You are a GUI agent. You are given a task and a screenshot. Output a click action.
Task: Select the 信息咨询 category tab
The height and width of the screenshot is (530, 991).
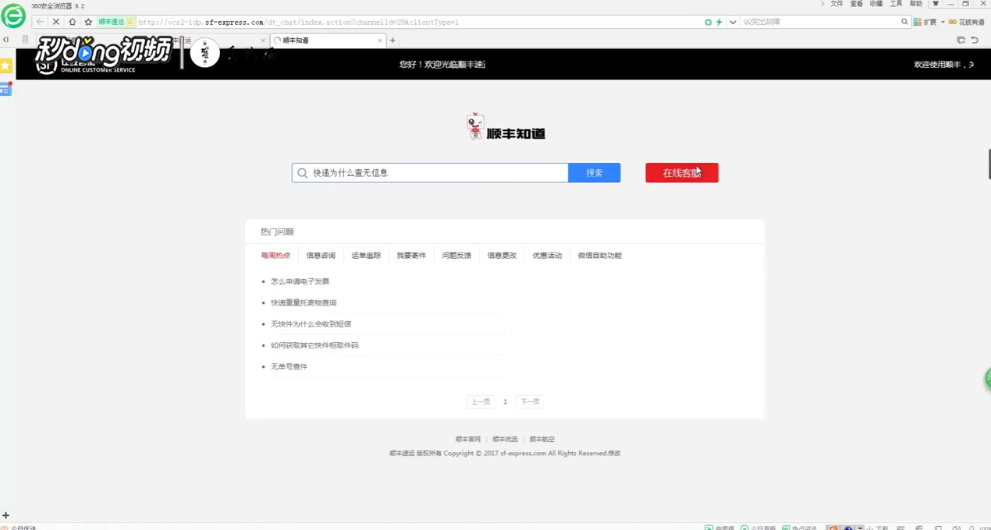(x=321, y=256)
